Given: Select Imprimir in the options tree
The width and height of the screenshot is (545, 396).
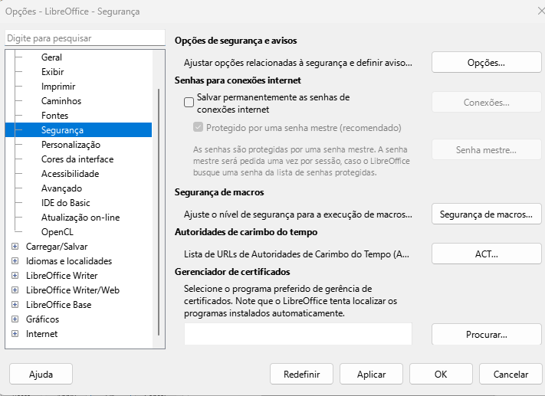Looking at the screenshot, I should 58,87.
